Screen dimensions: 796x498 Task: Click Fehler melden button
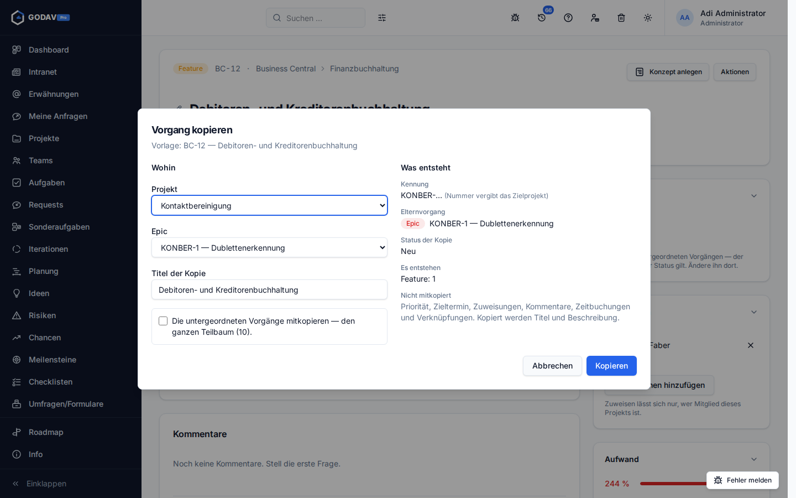(x=742, y=480)
